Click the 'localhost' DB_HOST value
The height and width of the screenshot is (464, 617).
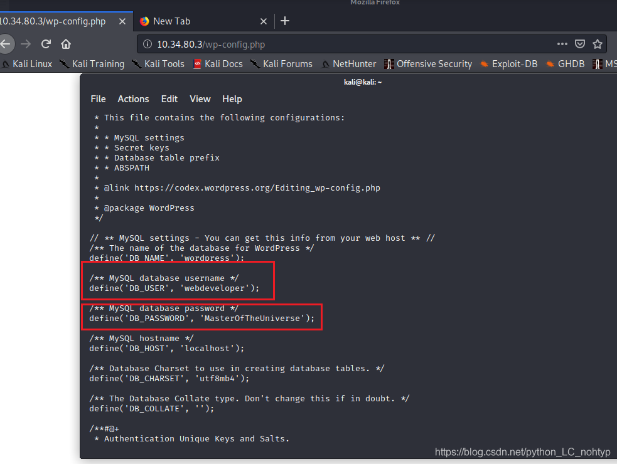(x=207, y=349)
